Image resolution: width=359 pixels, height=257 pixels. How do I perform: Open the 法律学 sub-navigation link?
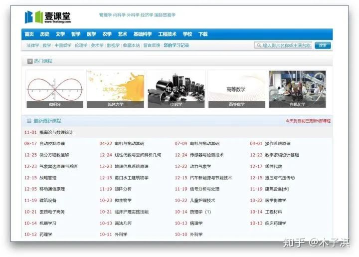(x=33, y=45)
